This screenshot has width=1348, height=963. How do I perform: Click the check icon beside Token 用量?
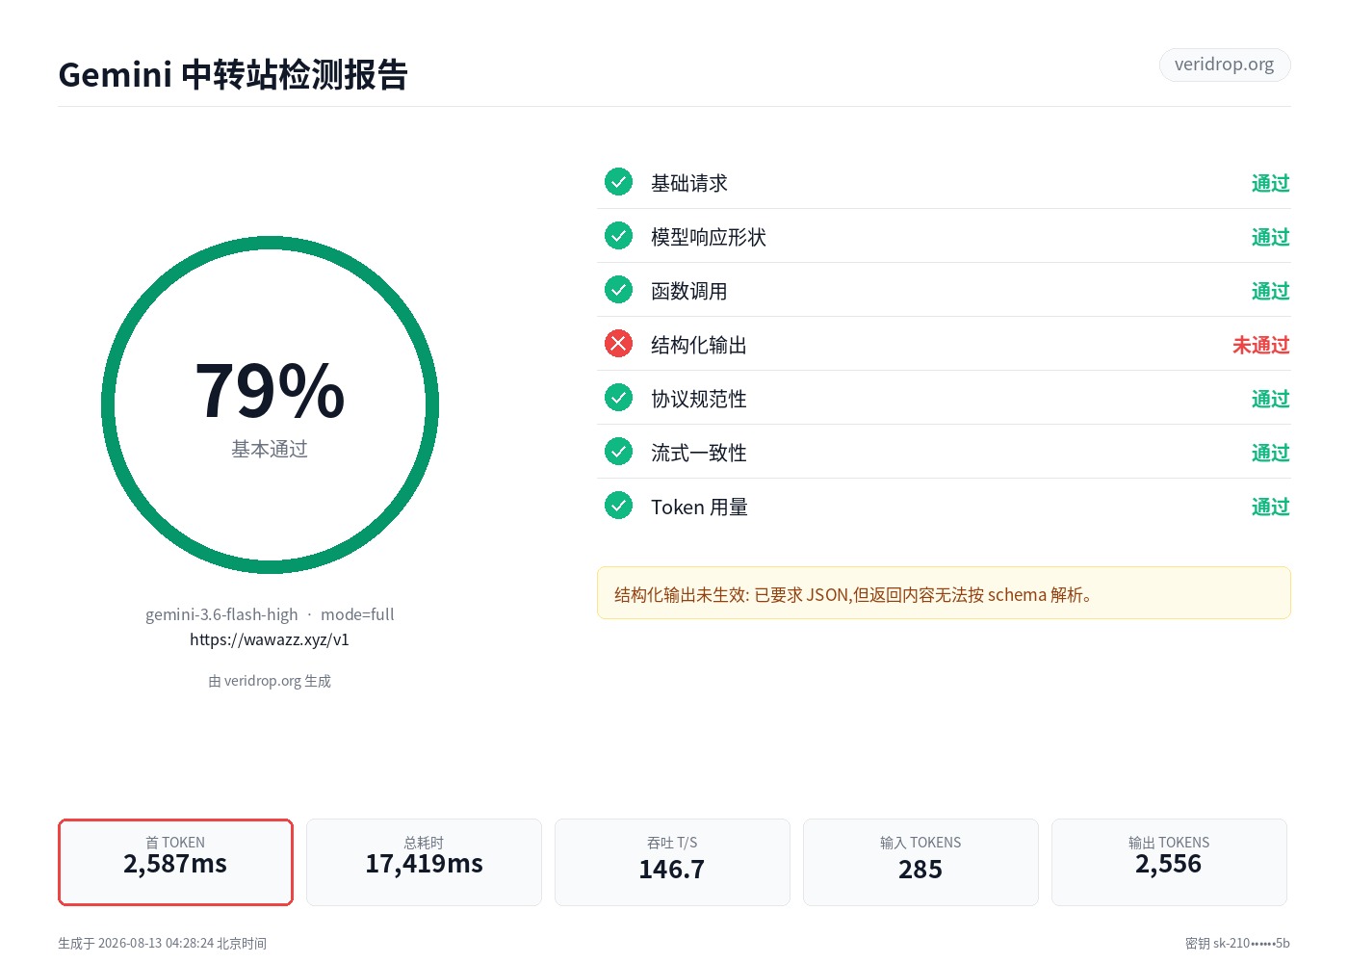(618, 505)
